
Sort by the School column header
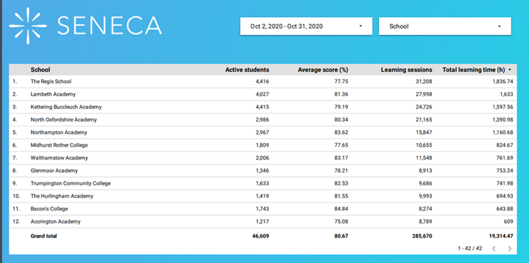point(41,70)
